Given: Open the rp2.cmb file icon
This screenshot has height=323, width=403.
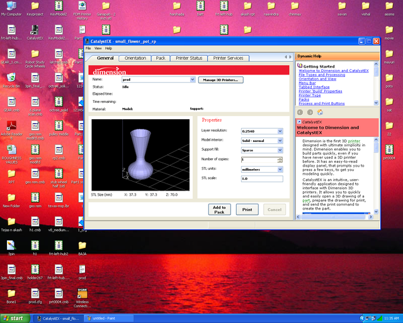Looking at the screenshot, I should (59, 152).
